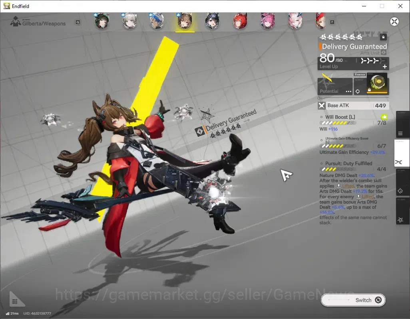Open the diamond-icon sidebar tab

(x=400, y=191)
